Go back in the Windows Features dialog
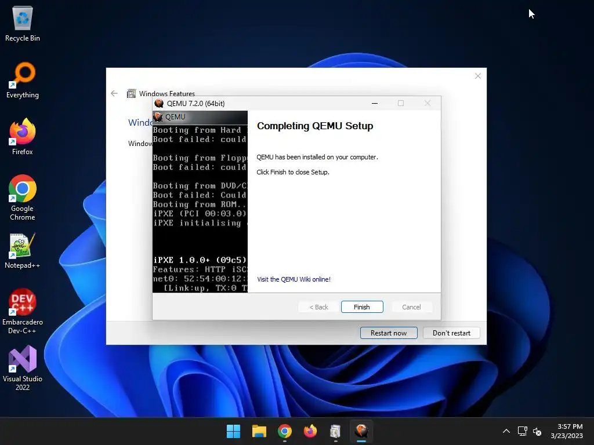This screenshot has height=445, width=594. click(x=114, y=93)
